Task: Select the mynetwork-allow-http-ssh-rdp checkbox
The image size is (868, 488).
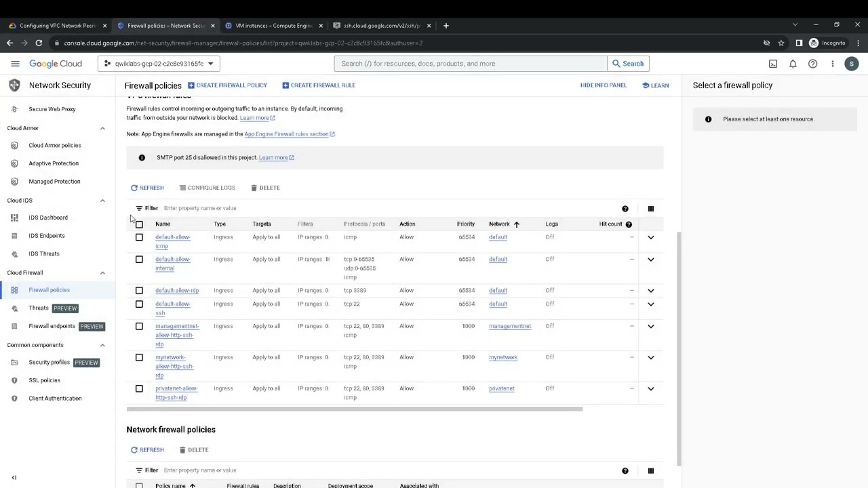Action: 139,358
